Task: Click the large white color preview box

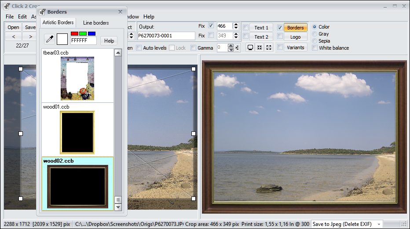Action: [62, 39]
